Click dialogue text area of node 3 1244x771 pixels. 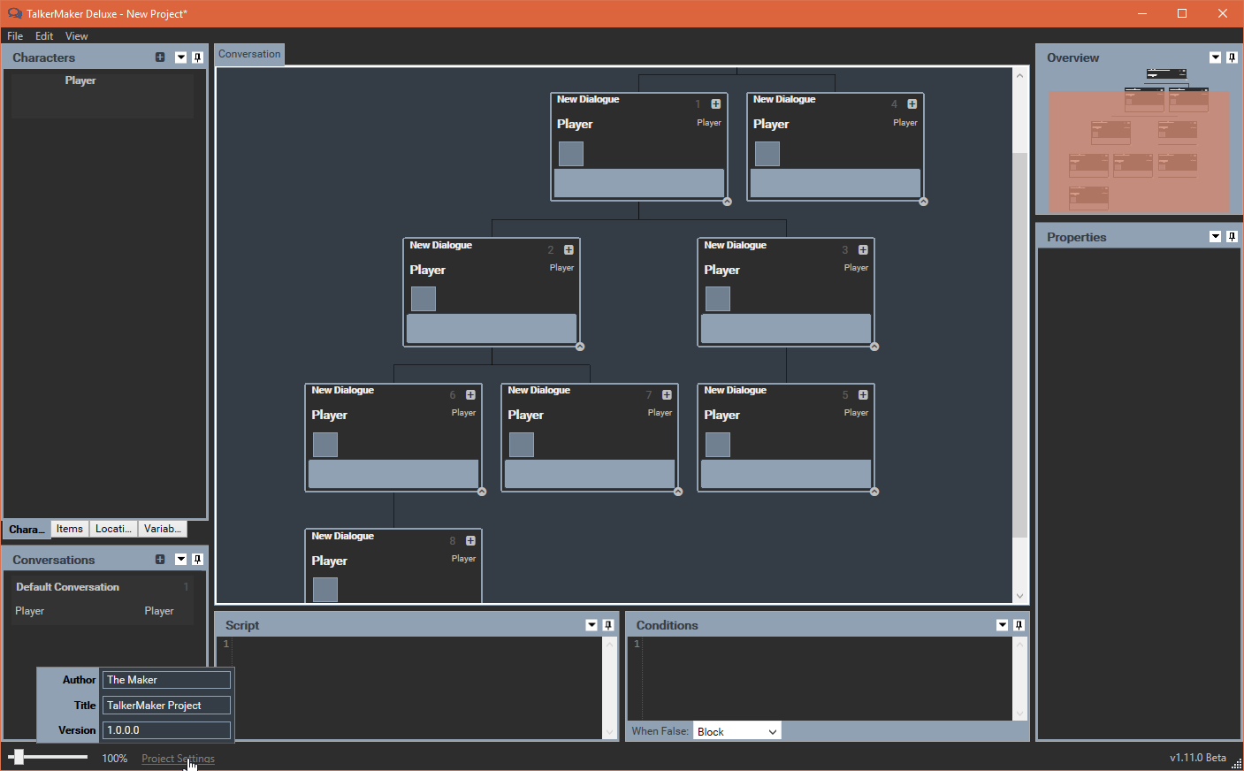click(x=786, y=329)
